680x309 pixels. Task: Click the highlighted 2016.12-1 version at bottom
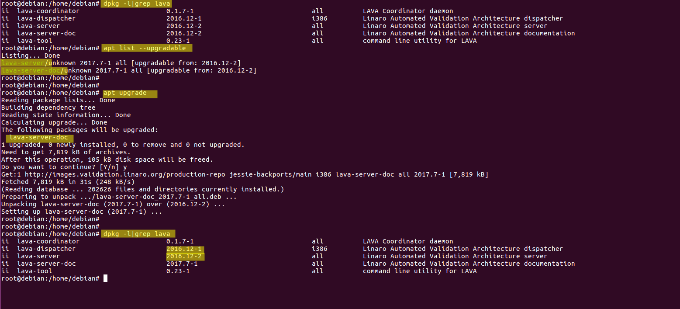coord(184,249)
